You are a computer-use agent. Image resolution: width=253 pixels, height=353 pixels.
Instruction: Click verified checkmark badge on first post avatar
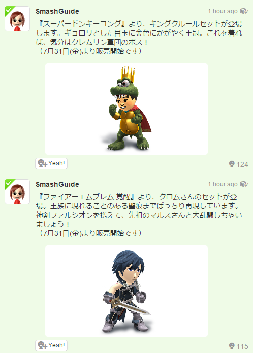tap(9, 10)
